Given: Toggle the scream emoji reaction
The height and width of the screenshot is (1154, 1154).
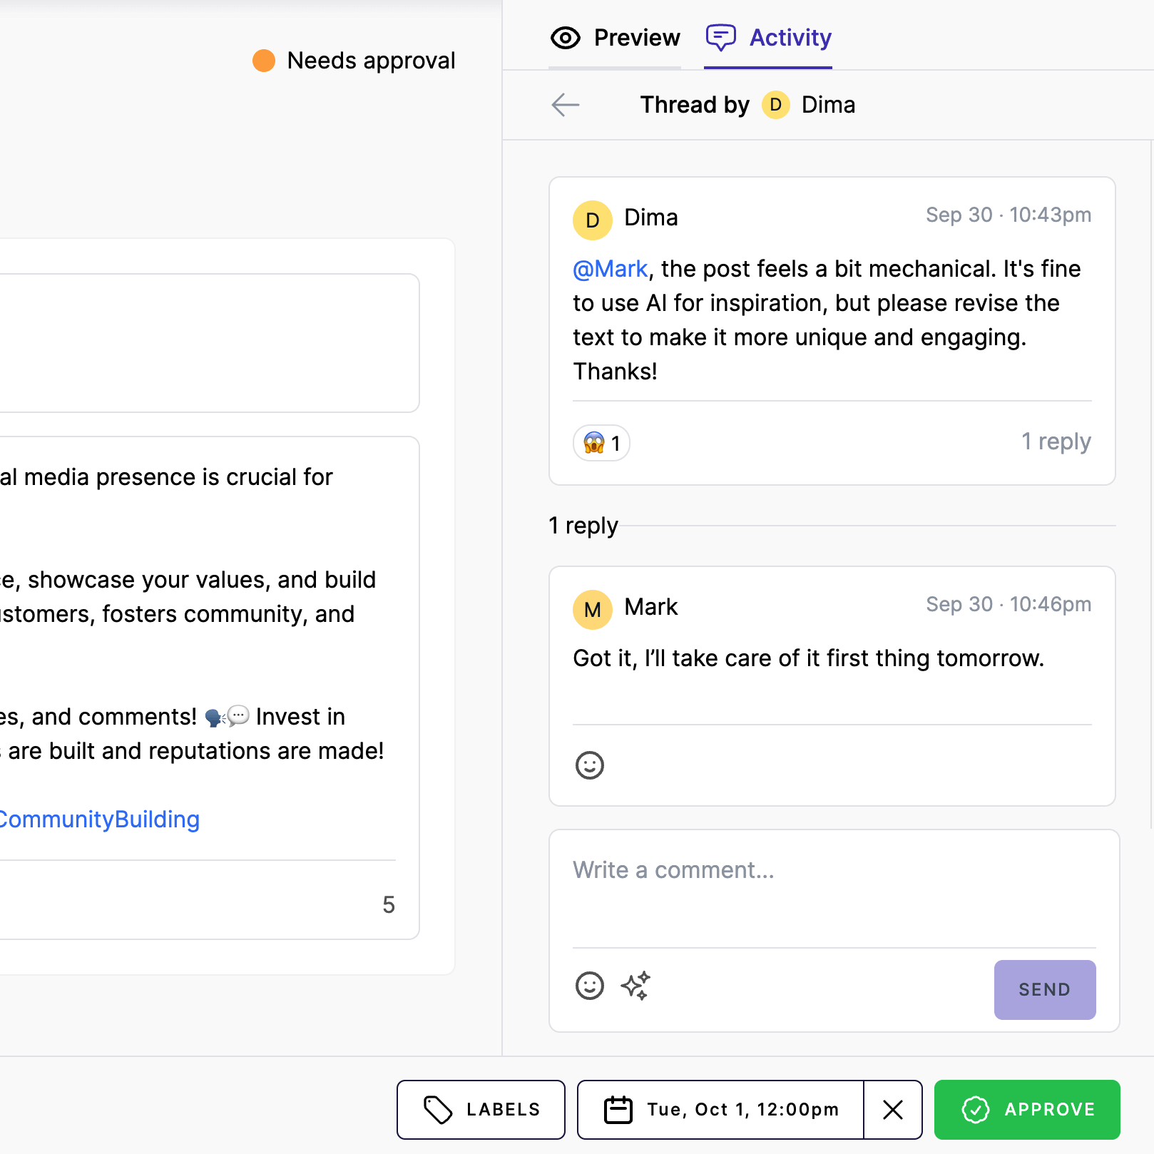Looking at the screenshot, I should click(601, 443).
